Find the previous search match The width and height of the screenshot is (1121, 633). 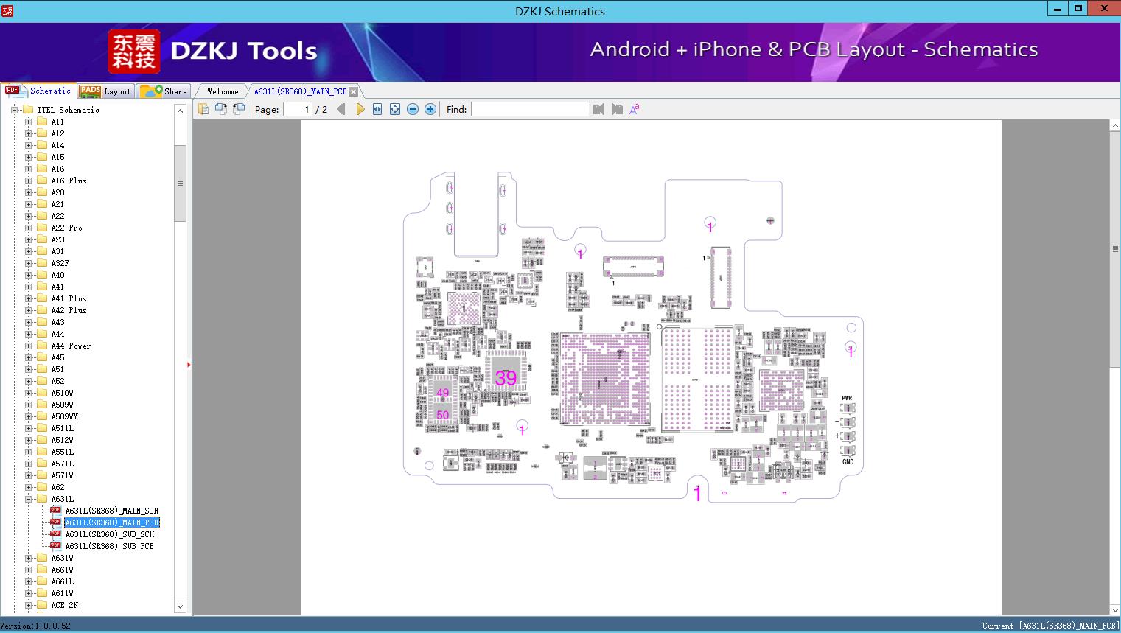598,109
